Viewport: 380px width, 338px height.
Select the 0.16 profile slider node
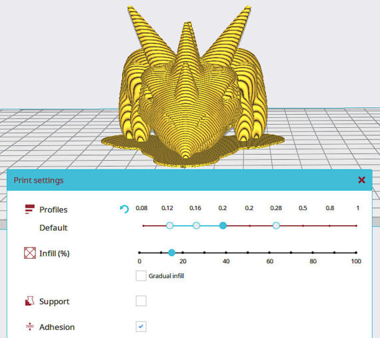point(196,225)
